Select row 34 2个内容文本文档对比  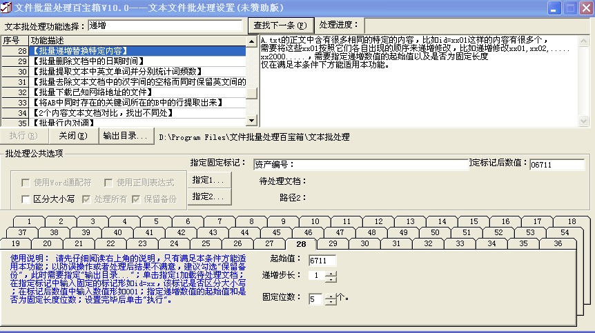(124, 113)
